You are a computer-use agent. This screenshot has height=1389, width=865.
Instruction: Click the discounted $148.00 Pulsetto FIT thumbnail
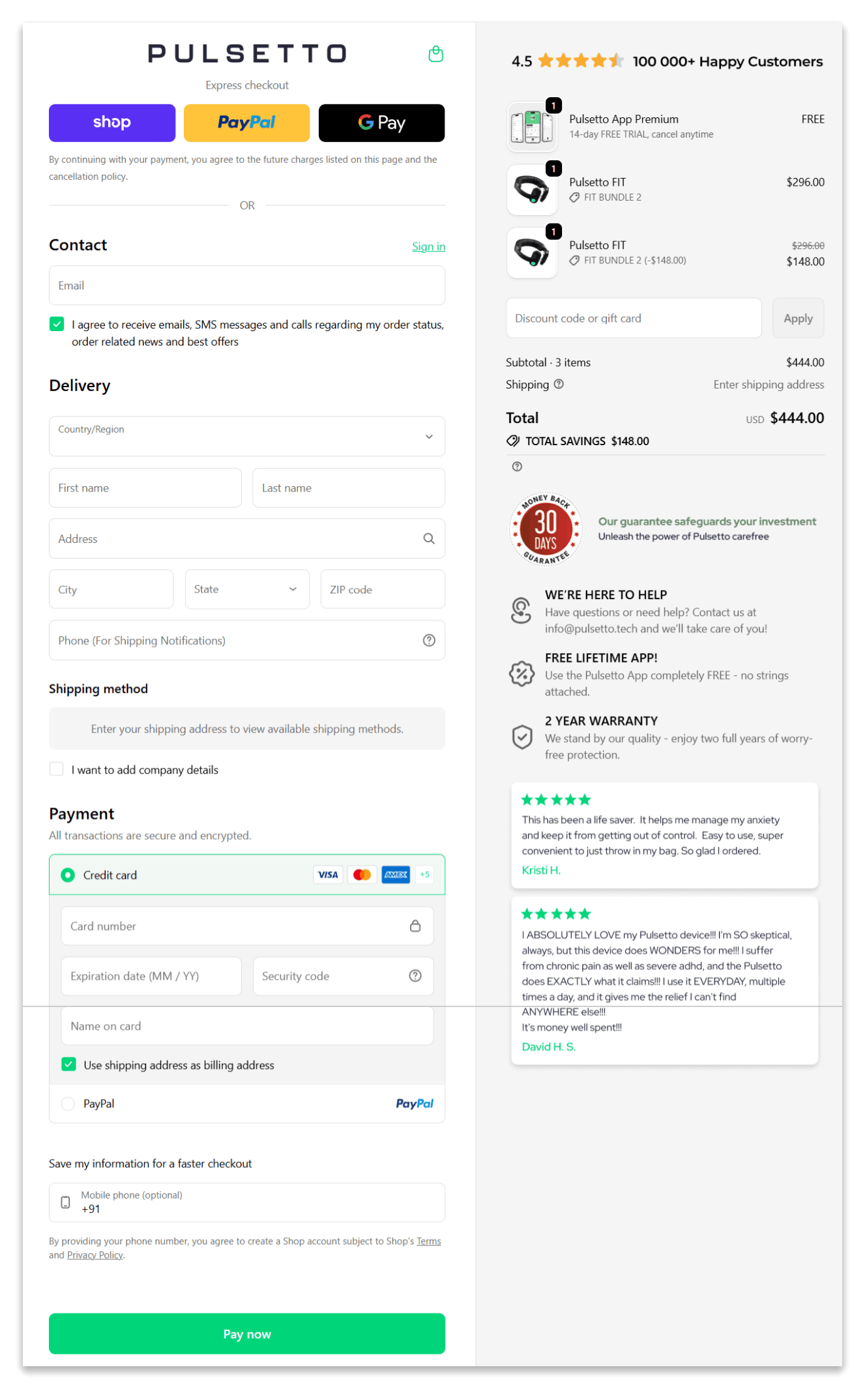click(x=532, y=253)
